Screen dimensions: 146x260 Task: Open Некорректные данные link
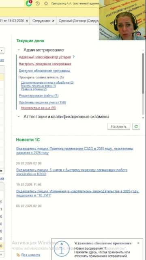tap(39, 108)
